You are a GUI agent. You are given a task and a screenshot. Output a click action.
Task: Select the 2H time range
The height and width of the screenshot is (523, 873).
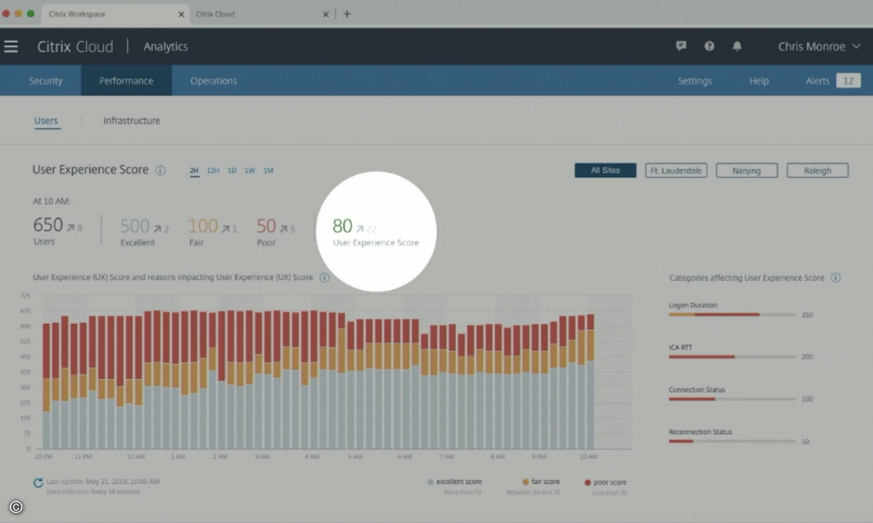194,171
